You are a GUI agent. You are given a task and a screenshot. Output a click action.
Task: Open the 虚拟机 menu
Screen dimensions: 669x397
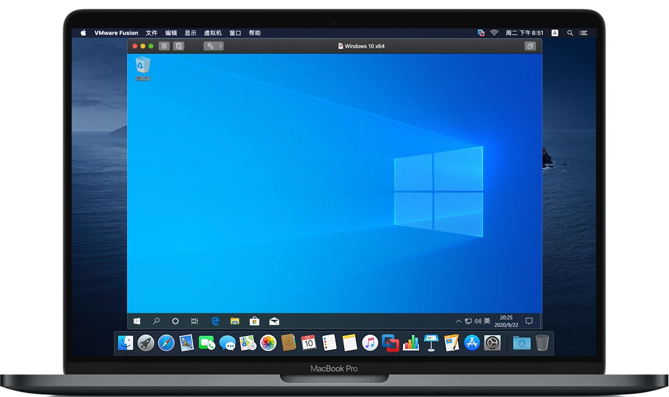click(x=213, y=33)
